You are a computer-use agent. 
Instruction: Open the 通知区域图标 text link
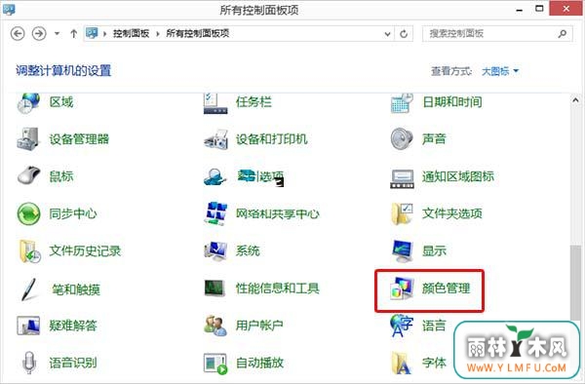(x=458, y=176)
